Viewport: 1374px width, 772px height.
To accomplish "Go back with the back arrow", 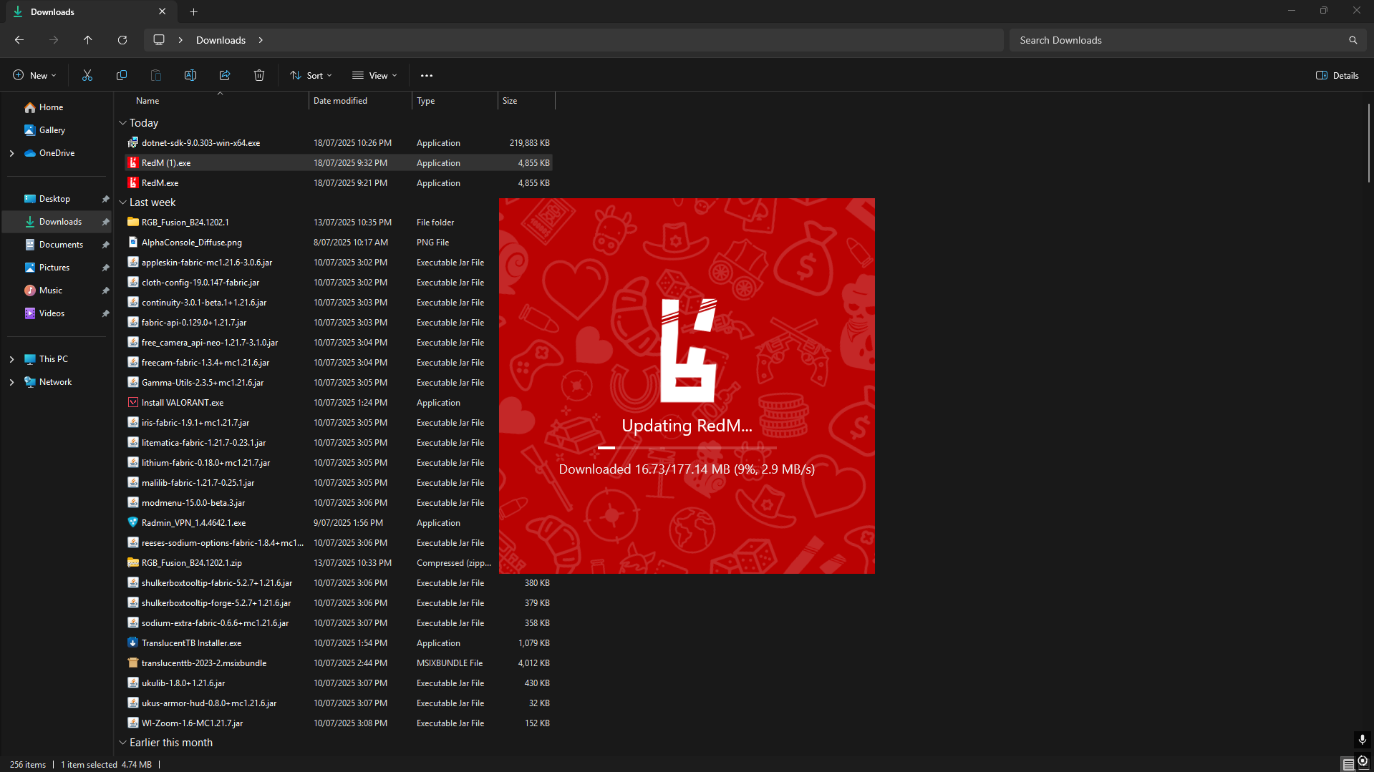I will 19,40.
